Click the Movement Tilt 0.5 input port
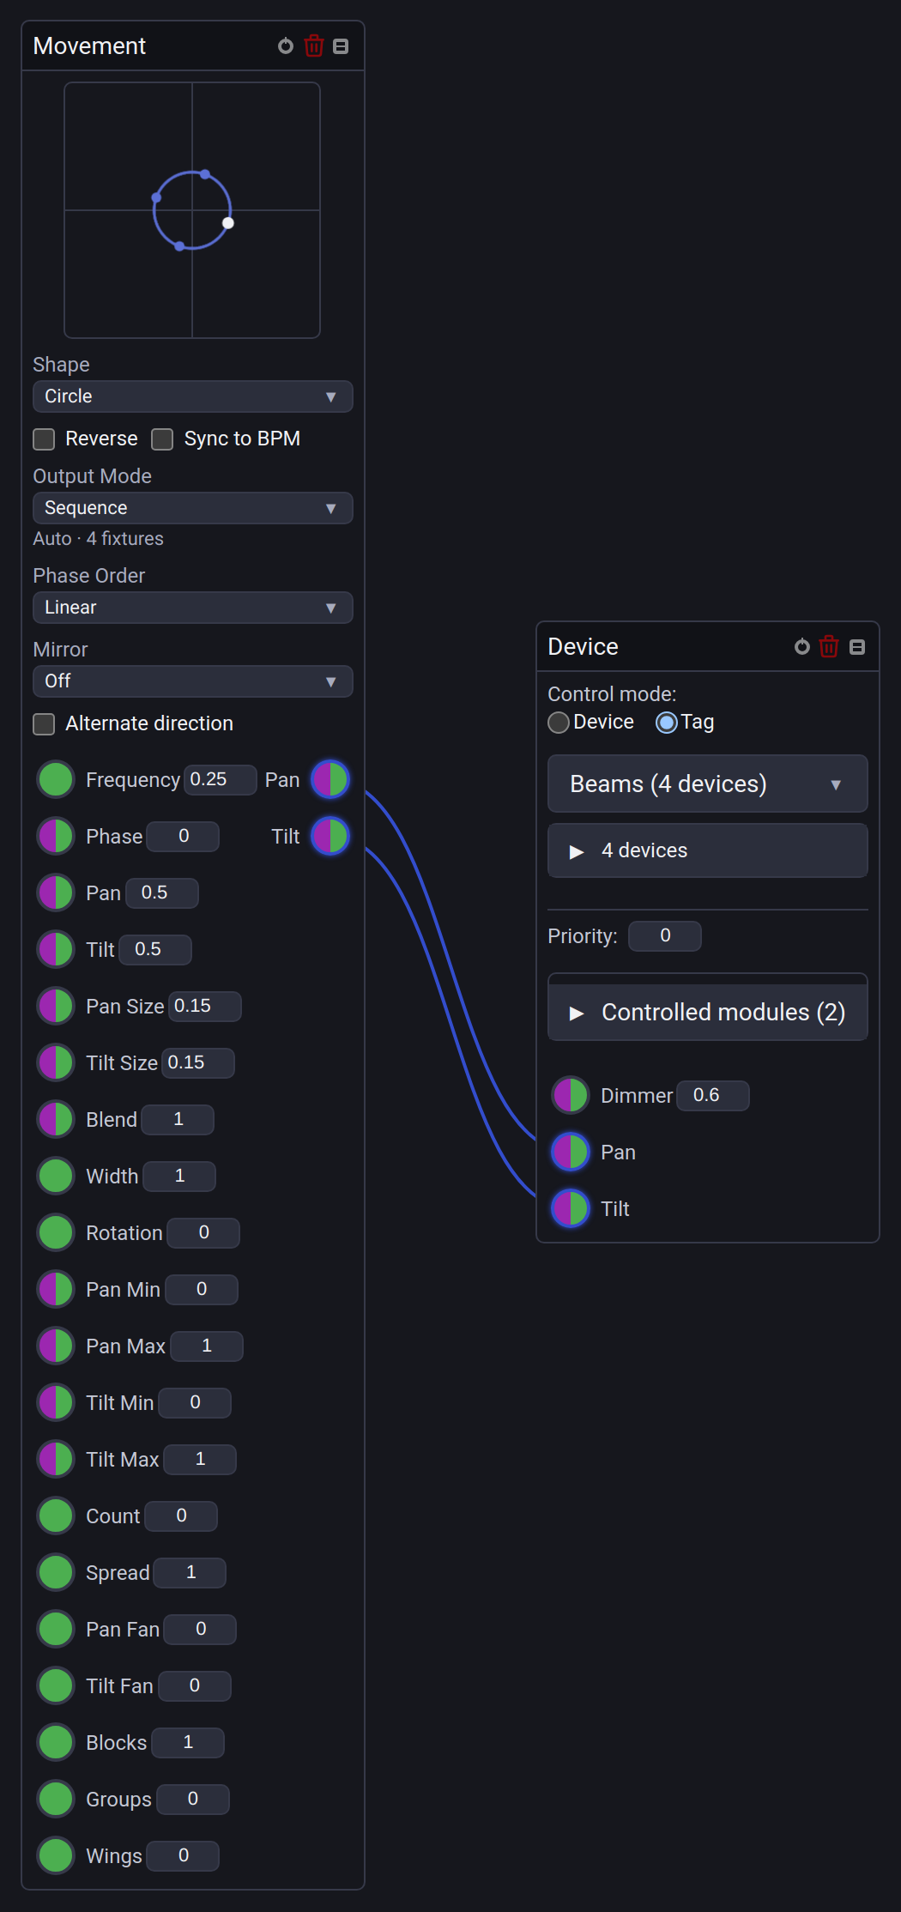901x1912 pixels. 56,949
